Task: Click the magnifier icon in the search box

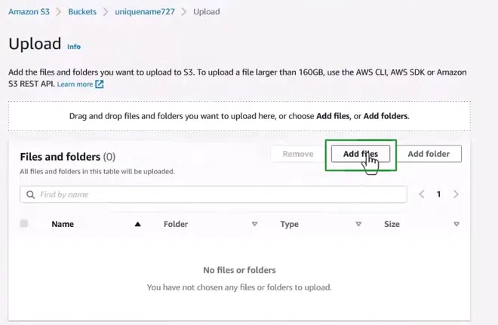Action: coord(30,195)
